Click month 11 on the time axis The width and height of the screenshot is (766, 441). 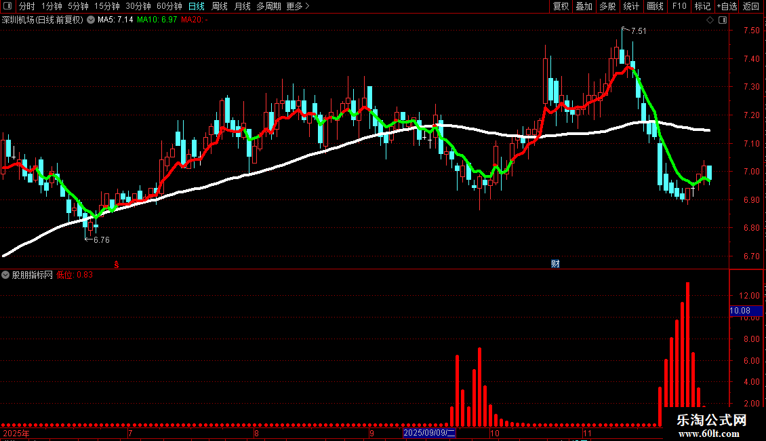click(x=587, y=434)
